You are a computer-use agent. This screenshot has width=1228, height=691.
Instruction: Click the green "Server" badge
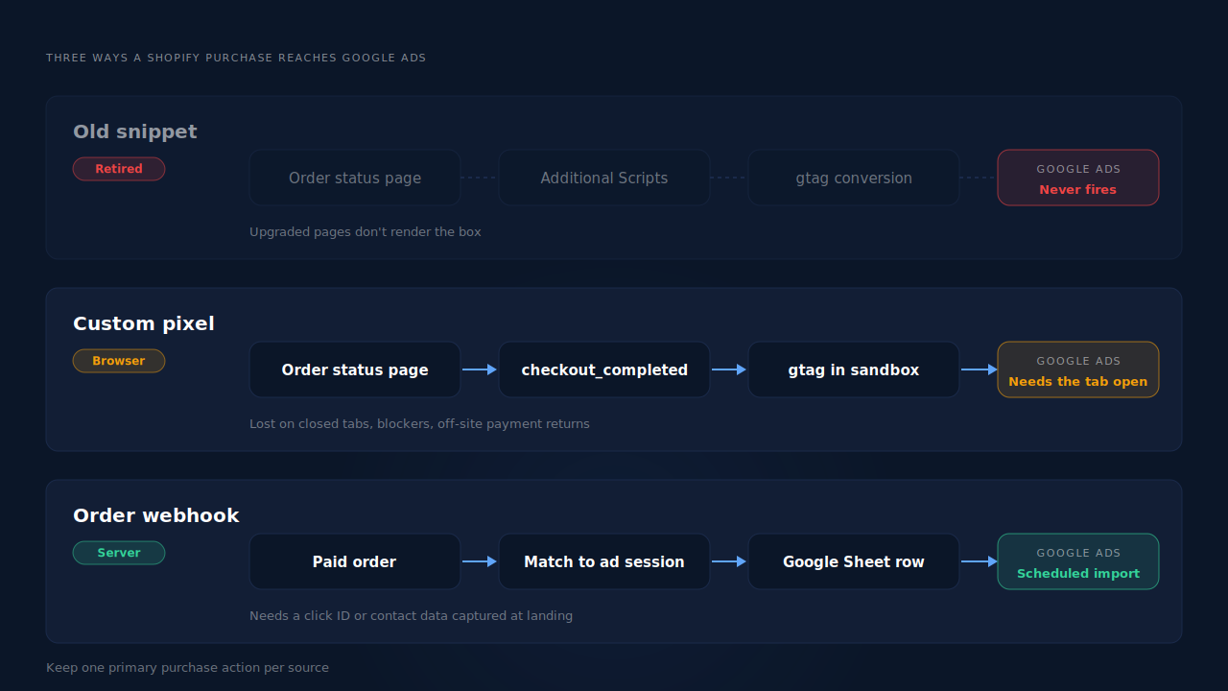point(119,553)
